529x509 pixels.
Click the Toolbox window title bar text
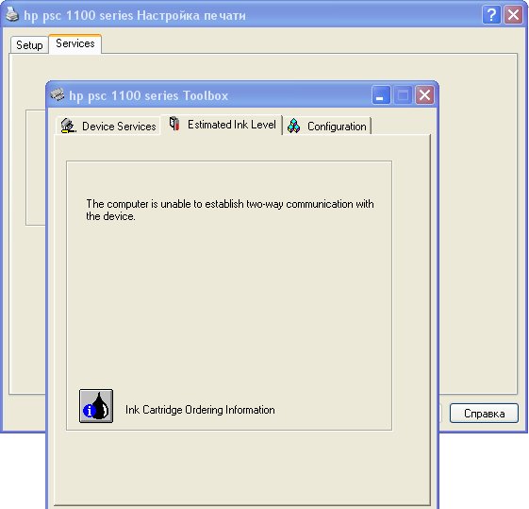click(x=148, y=95)
